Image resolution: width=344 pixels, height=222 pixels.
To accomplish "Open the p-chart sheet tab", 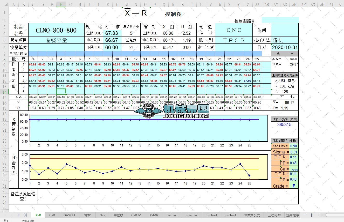I will coord(171,215).
